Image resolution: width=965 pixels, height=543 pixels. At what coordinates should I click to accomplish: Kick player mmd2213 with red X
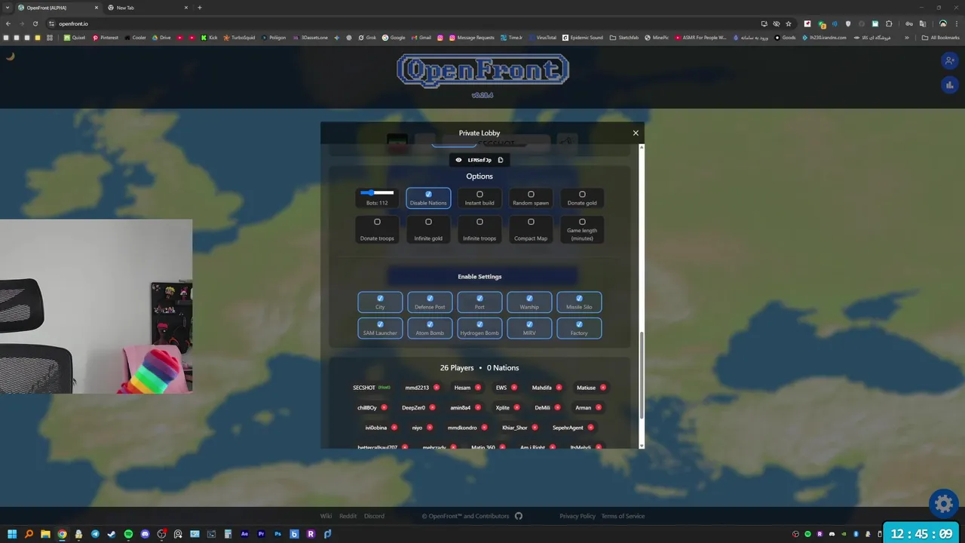[437, 388]
